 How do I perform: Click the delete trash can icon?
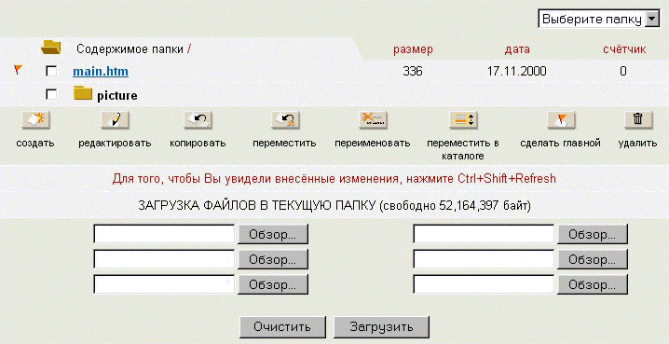tap(638, 120)
